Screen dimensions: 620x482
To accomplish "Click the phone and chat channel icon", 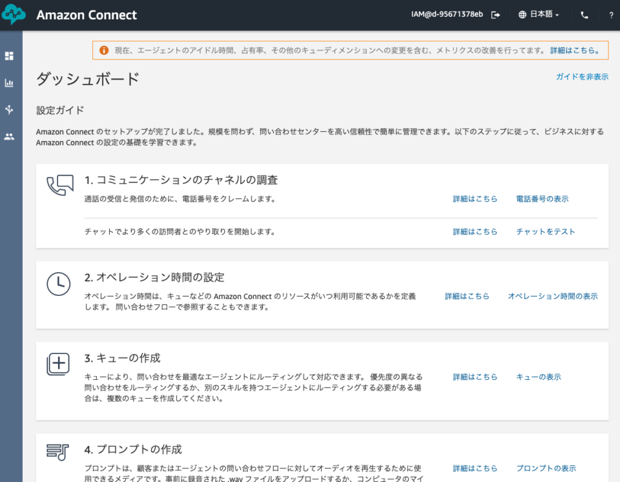I will coord(60,185).
